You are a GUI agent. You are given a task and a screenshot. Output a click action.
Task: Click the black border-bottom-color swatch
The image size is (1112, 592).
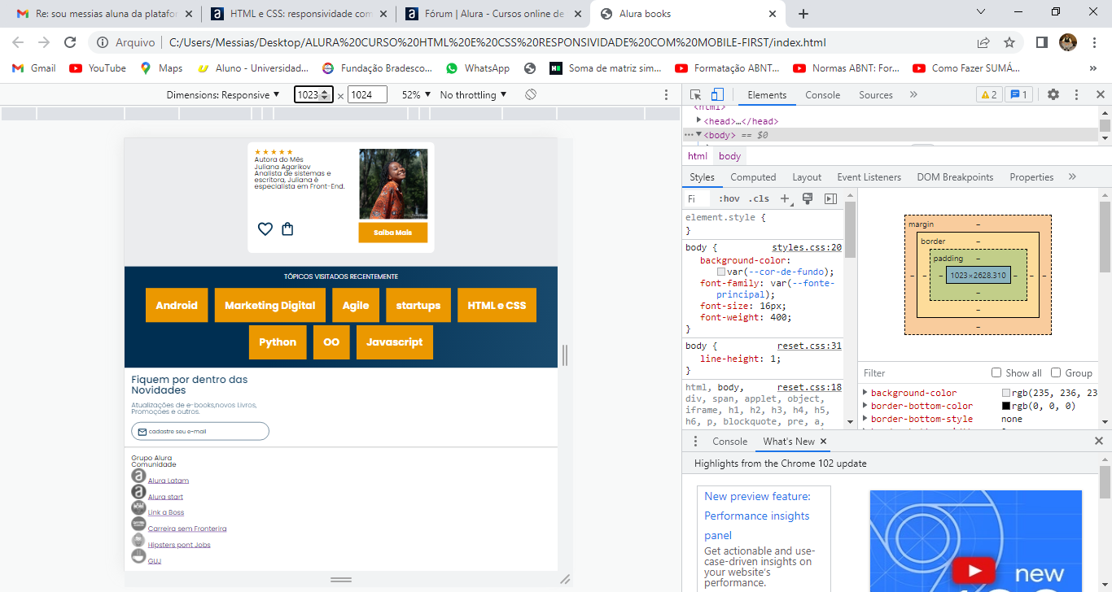pos(1006,406)
